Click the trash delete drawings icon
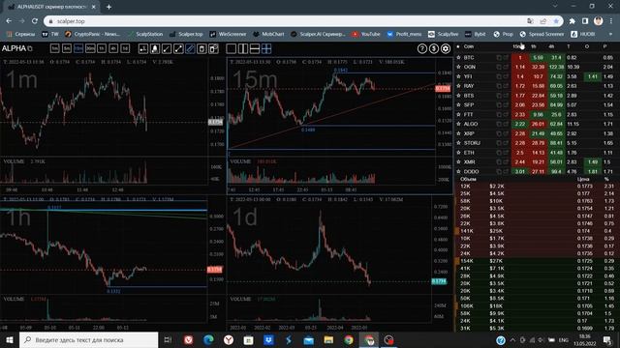Viewport: 620px width, 348px height. (x=201, y=48)
